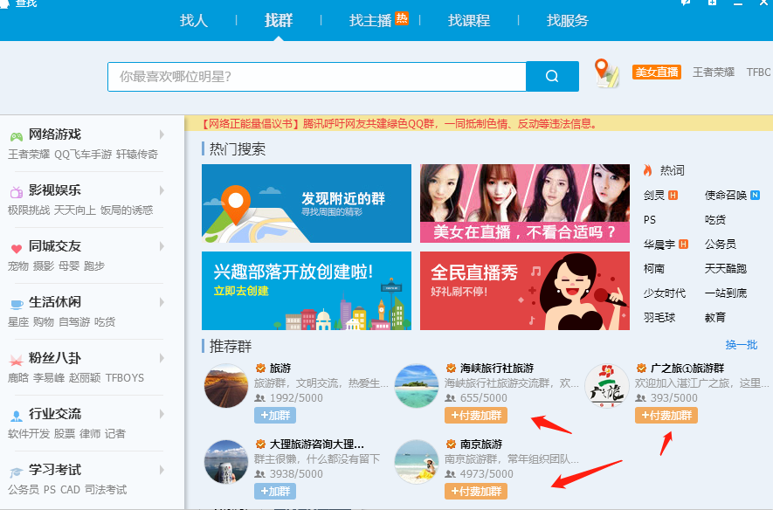Click the 网络正能量倡议书 notice bar
The image size is (773, 510).
click(479, 124)
